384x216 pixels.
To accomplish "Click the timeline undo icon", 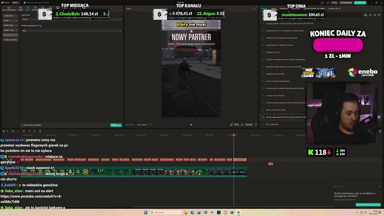I will coord(13,131).
